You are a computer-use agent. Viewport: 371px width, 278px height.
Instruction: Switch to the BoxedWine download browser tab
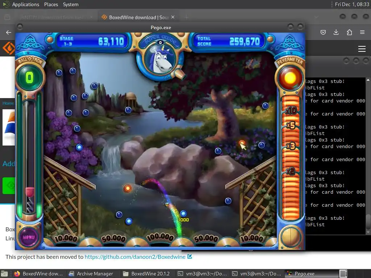138,17
